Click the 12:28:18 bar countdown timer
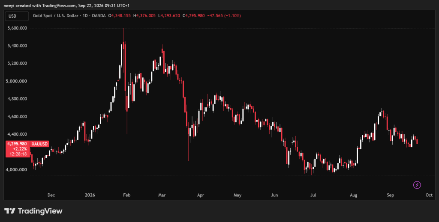This screenshot has height=222, width=439. 18,154
